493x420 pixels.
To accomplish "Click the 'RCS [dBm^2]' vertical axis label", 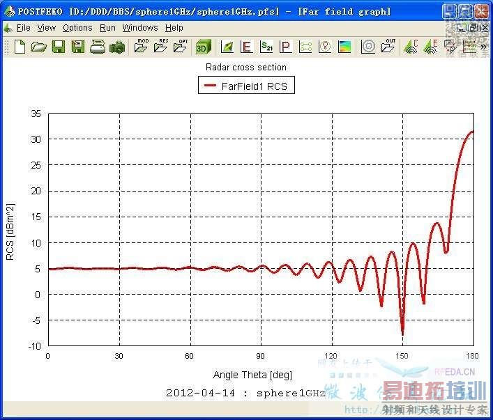I will pyautogui.click(x=10, y=232).
